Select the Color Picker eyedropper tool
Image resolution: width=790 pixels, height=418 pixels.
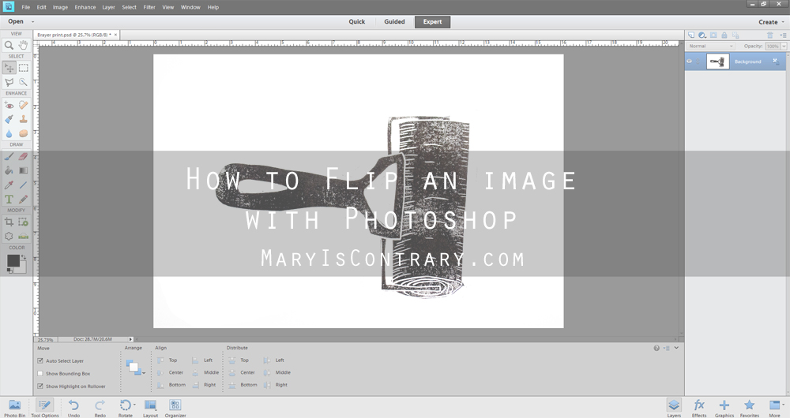[9, 185]
